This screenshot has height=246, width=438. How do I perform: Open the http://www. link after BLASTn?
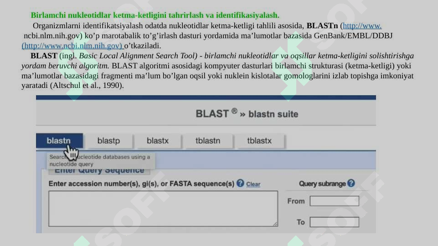pos(362,26)
